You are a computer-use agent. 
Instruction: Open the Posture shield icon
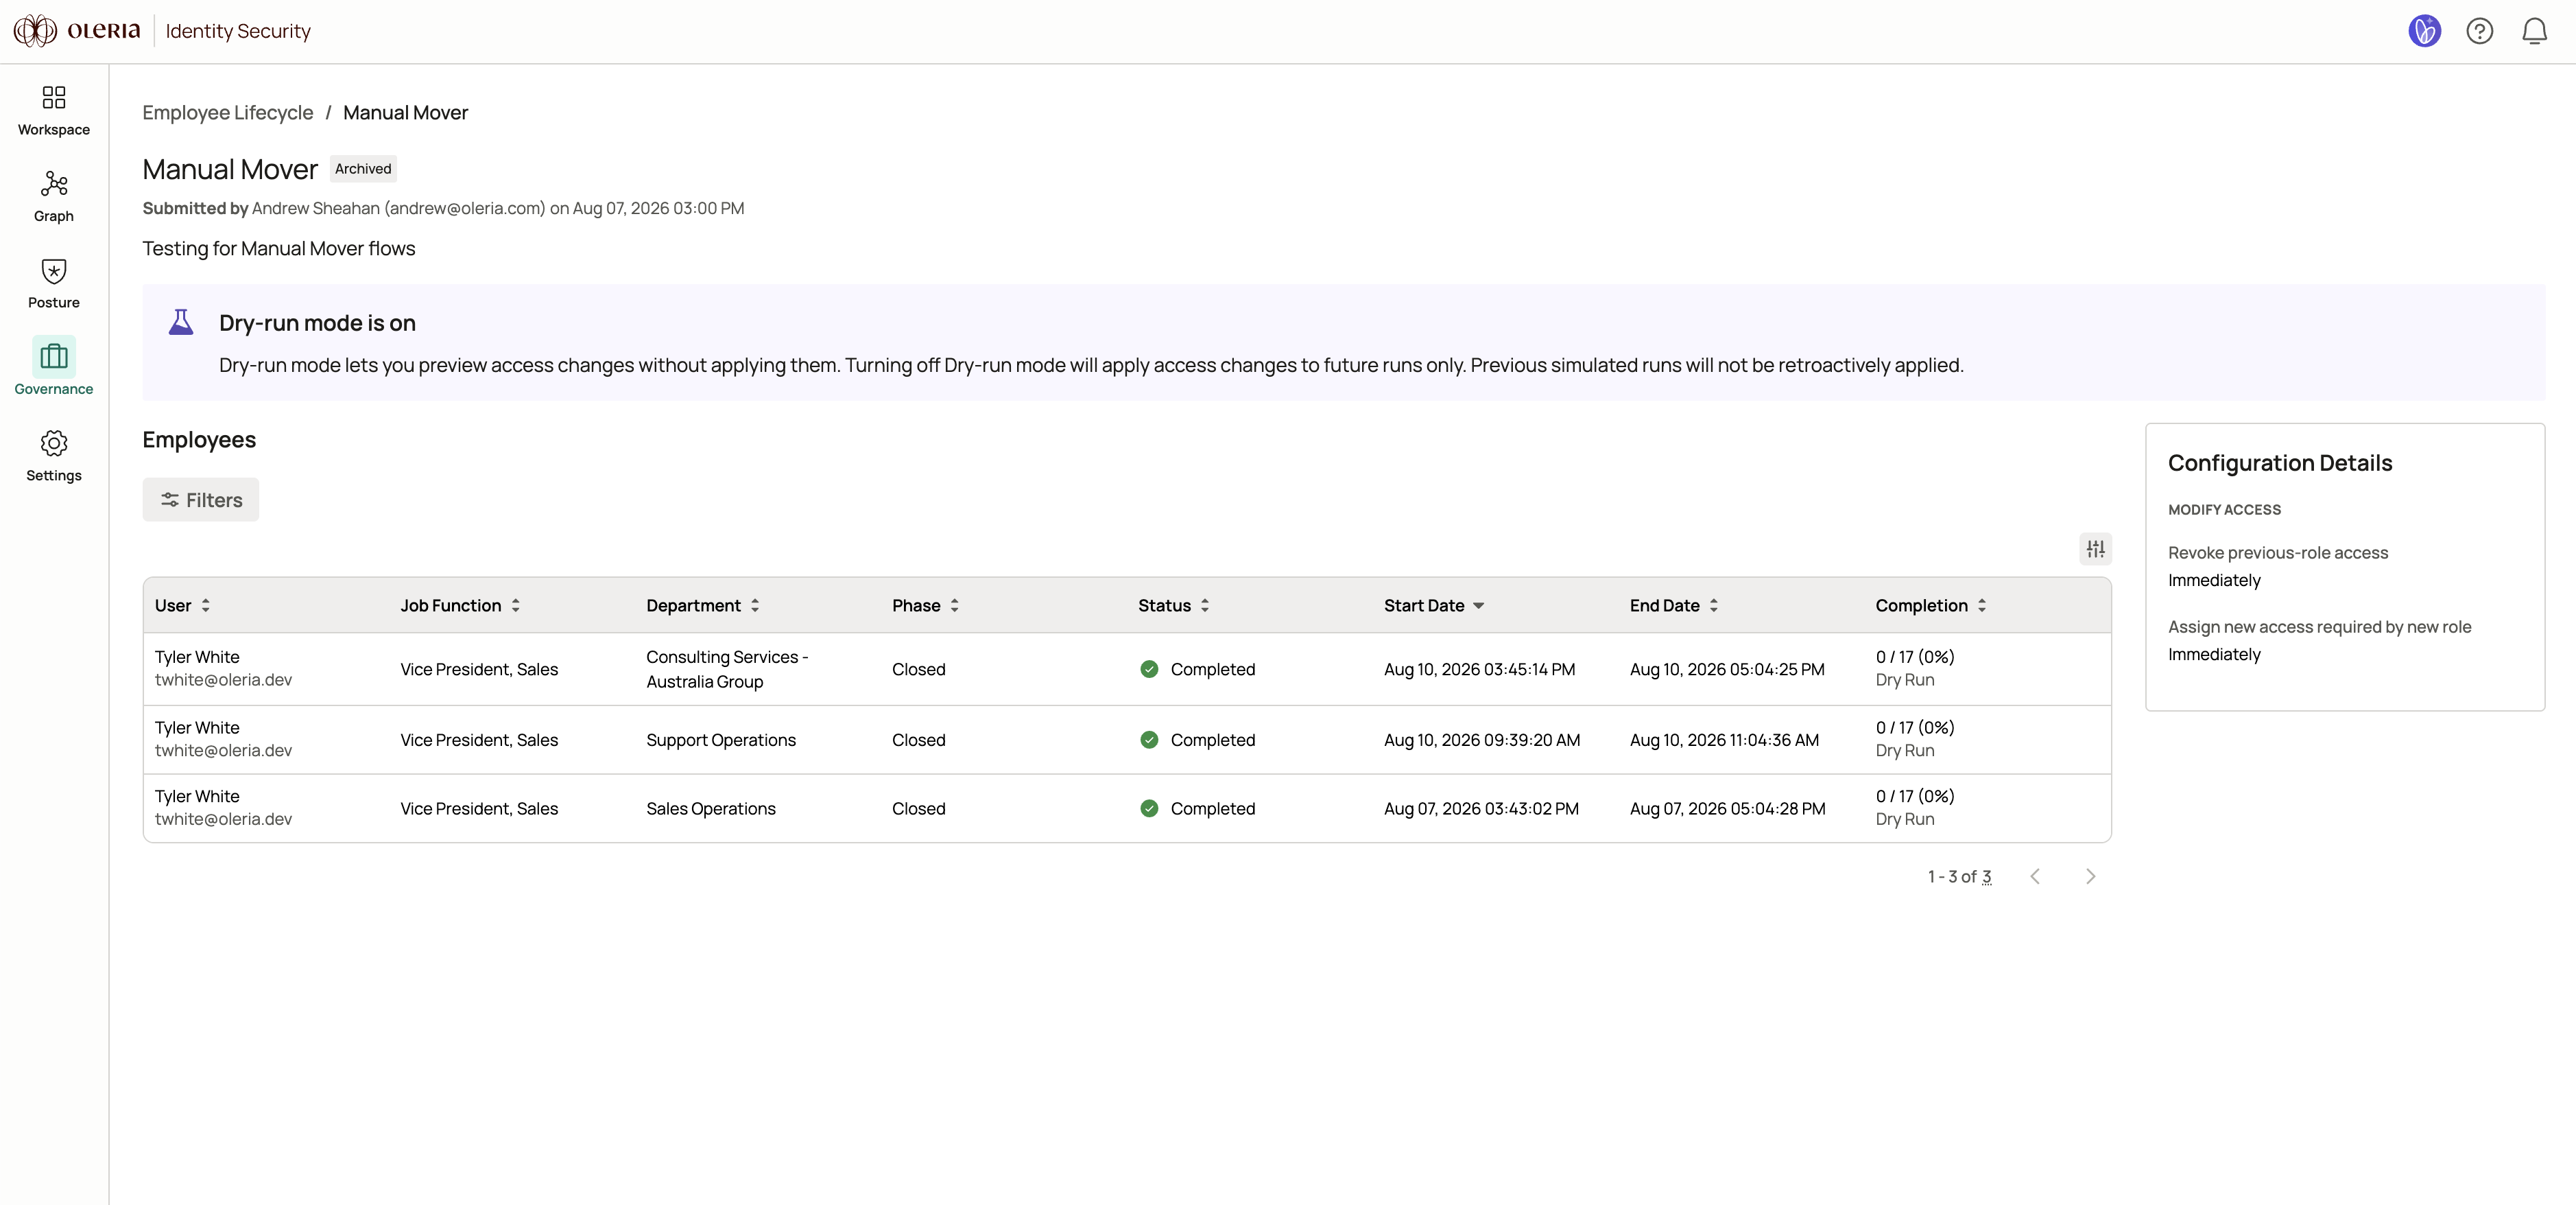coord(54,271)
